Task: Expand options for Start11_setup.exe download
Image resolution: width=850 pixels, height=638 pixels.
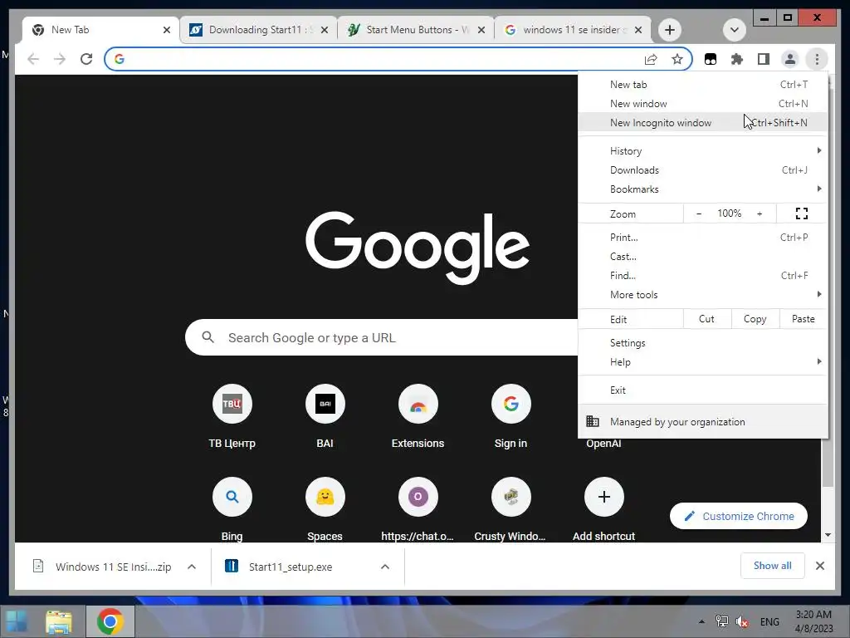Action: (x=385, y=567)
